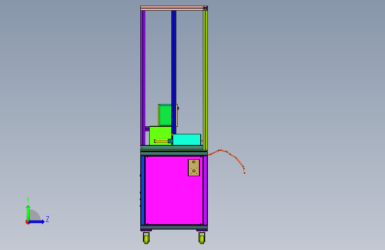Select the pink top frame beam
The width and height of the screenshot is (385, 250).
tap(172, 8)
